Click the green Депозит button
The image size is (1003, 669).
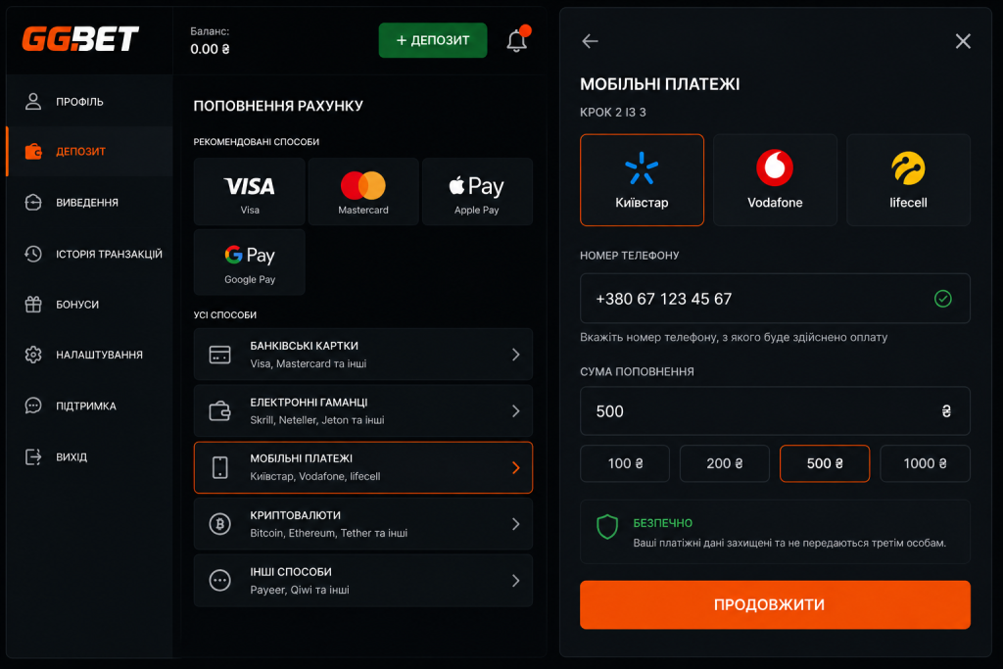point(433,40)
